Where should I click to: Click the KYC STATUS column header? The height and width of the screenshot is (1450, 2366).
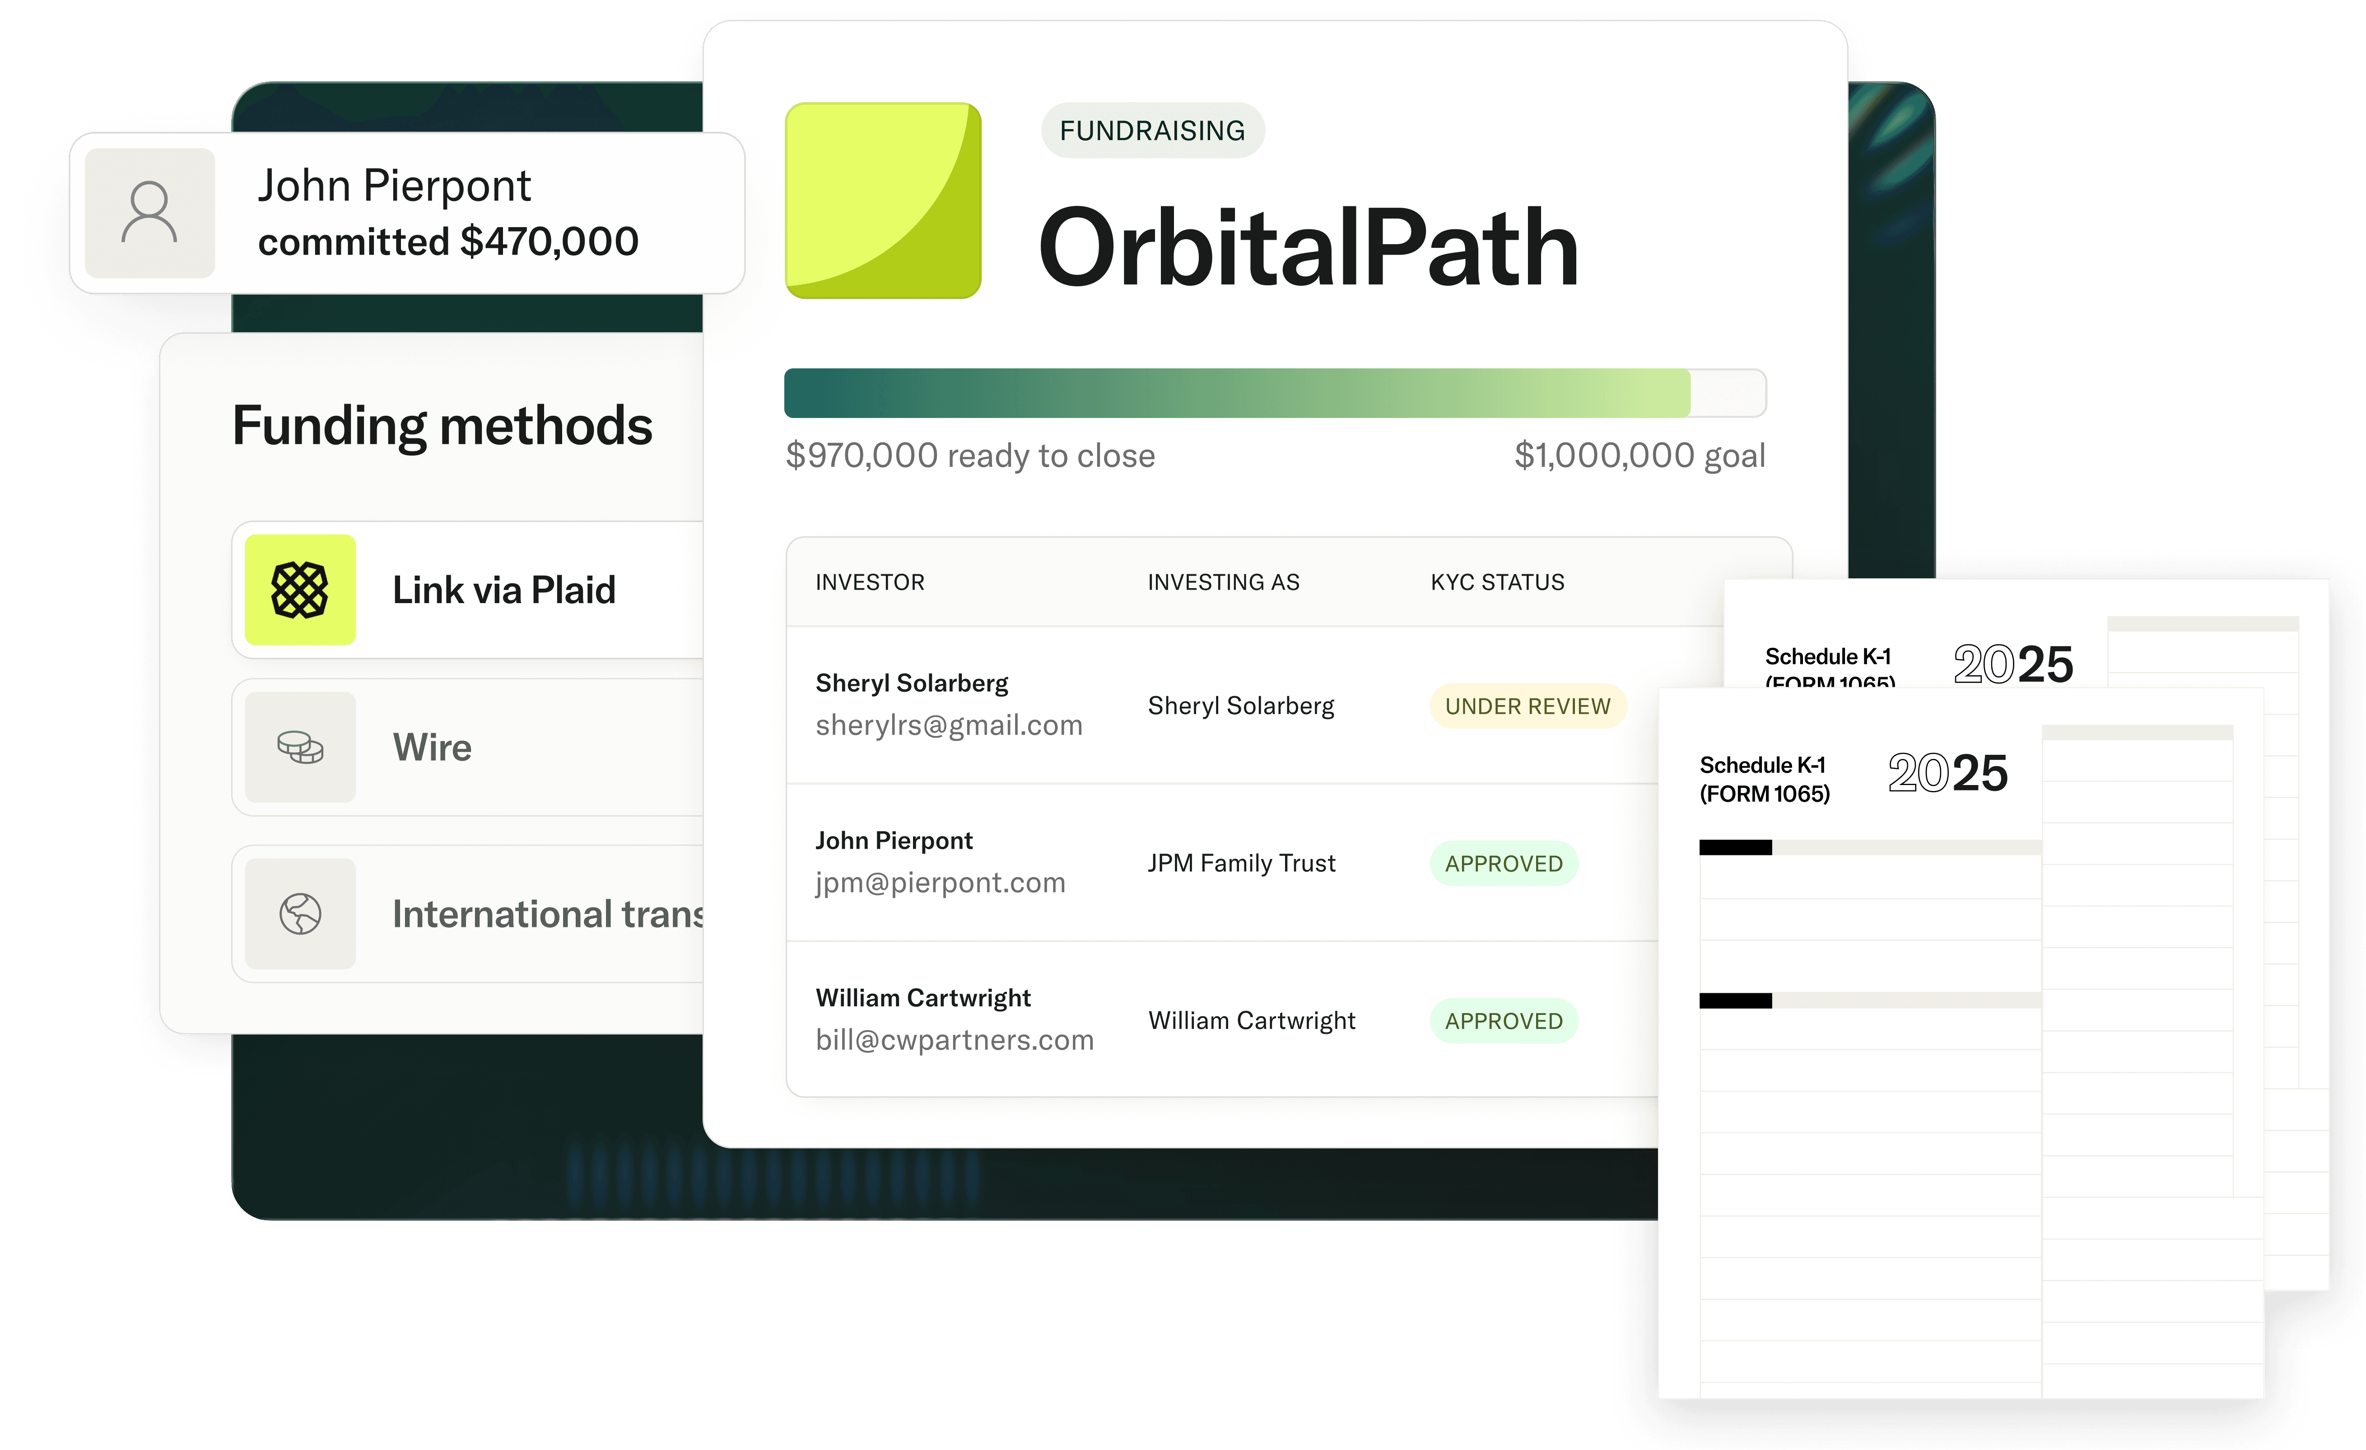tap(1497, 582)
